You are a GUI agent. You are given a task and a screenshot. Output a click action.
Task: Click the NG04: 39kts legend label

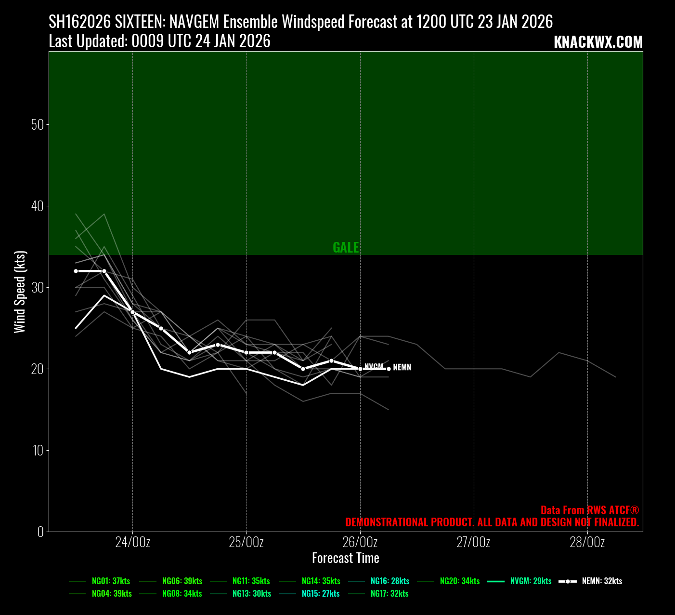click(112, 594)
